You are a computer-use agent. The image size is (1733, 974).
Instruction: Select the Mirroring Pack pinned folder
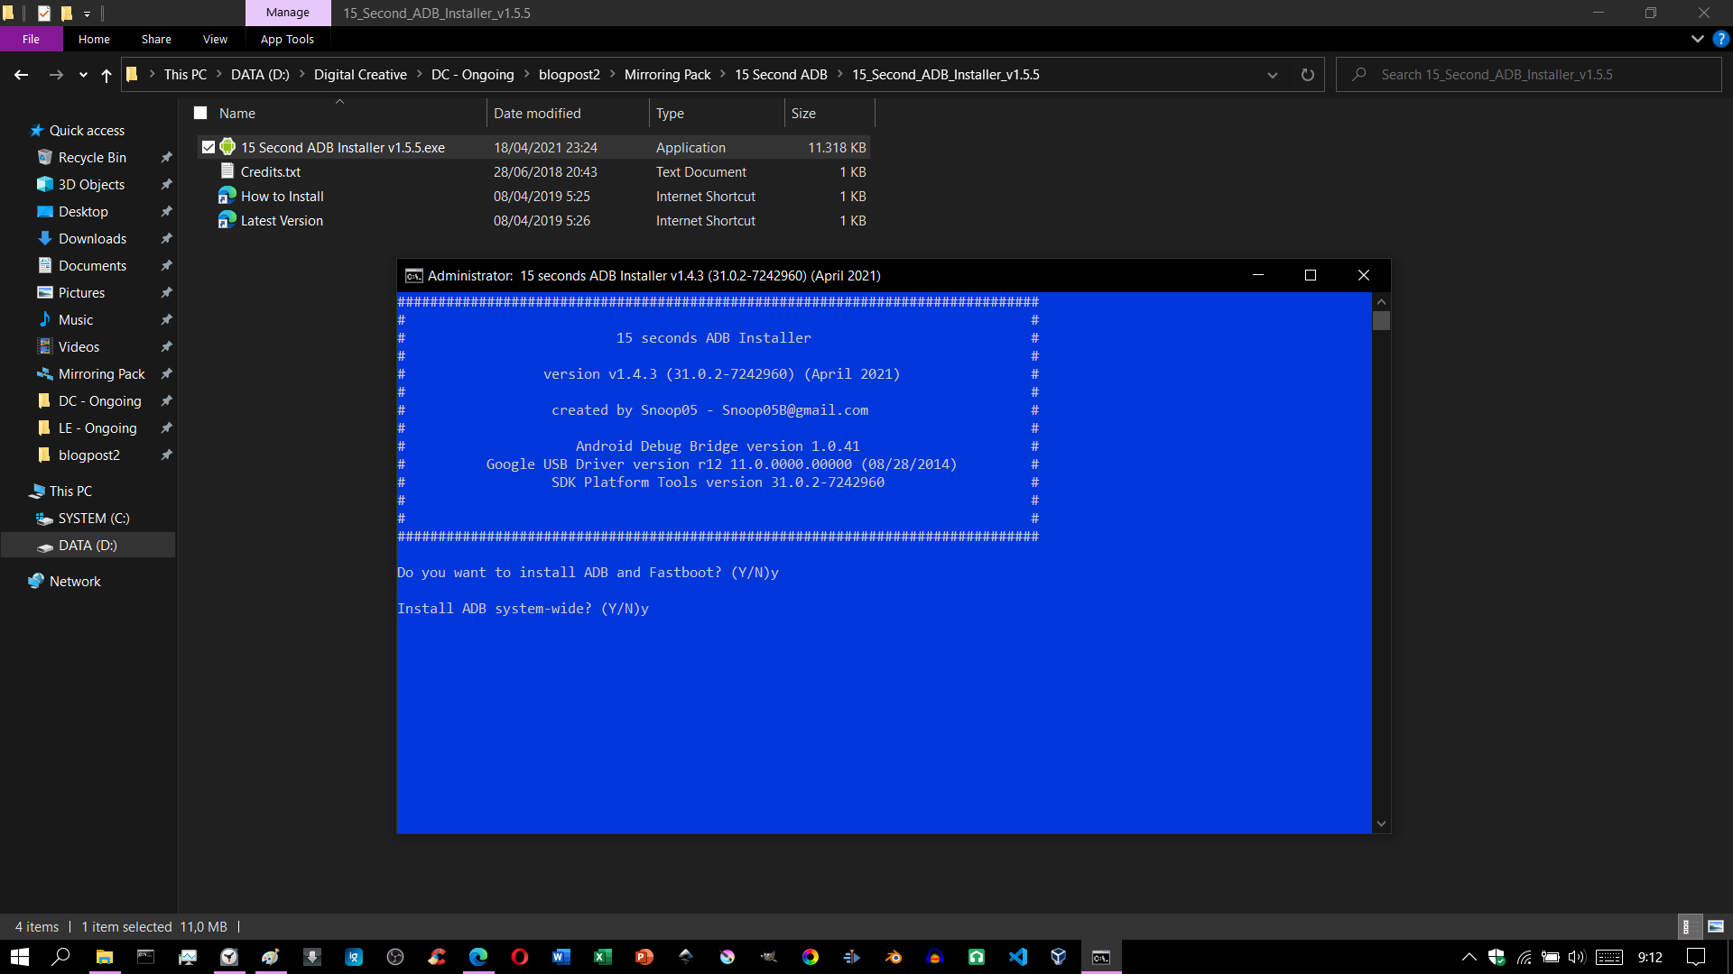pyautogui.click(x=101, y=373)
